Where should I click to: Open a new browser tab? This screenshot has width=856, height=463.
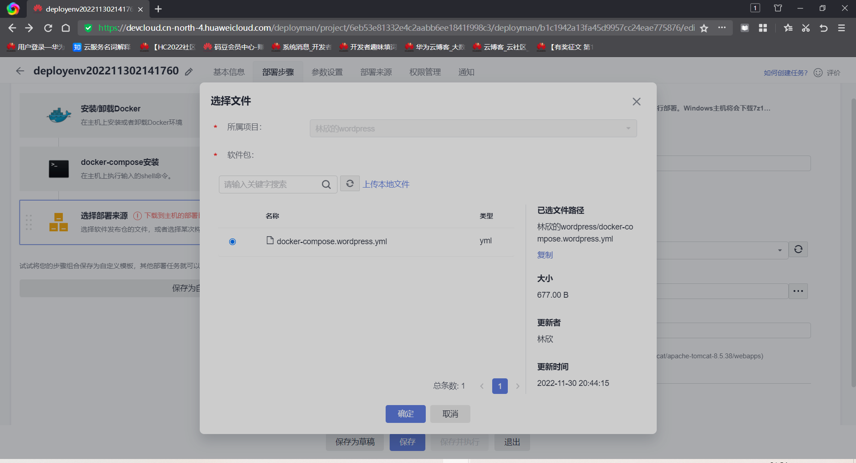pyautogui.click(x=158, y=9)
